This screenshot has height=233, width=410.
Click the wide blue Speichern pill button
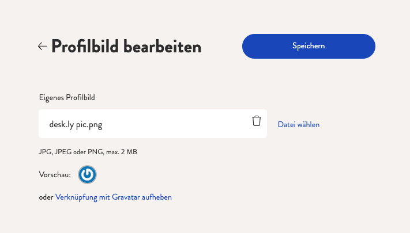pos(309,46)
